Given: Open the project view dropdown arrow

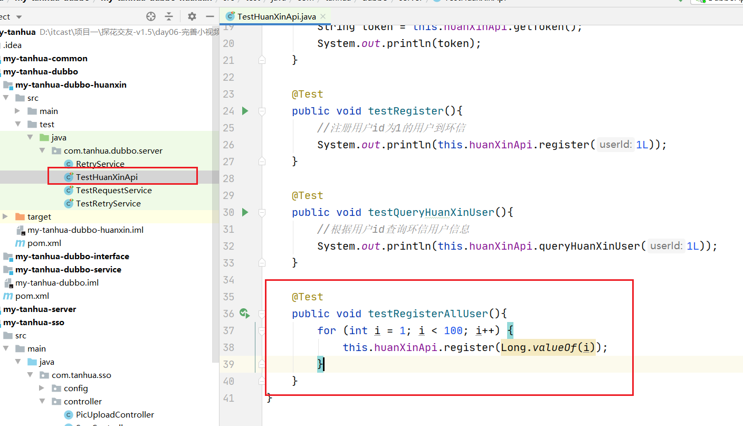Looking at the screenshot, I should tap(20, 17).
